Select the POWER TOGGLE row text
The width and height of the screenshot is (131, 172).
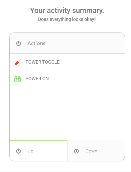(x=42, y=62)
